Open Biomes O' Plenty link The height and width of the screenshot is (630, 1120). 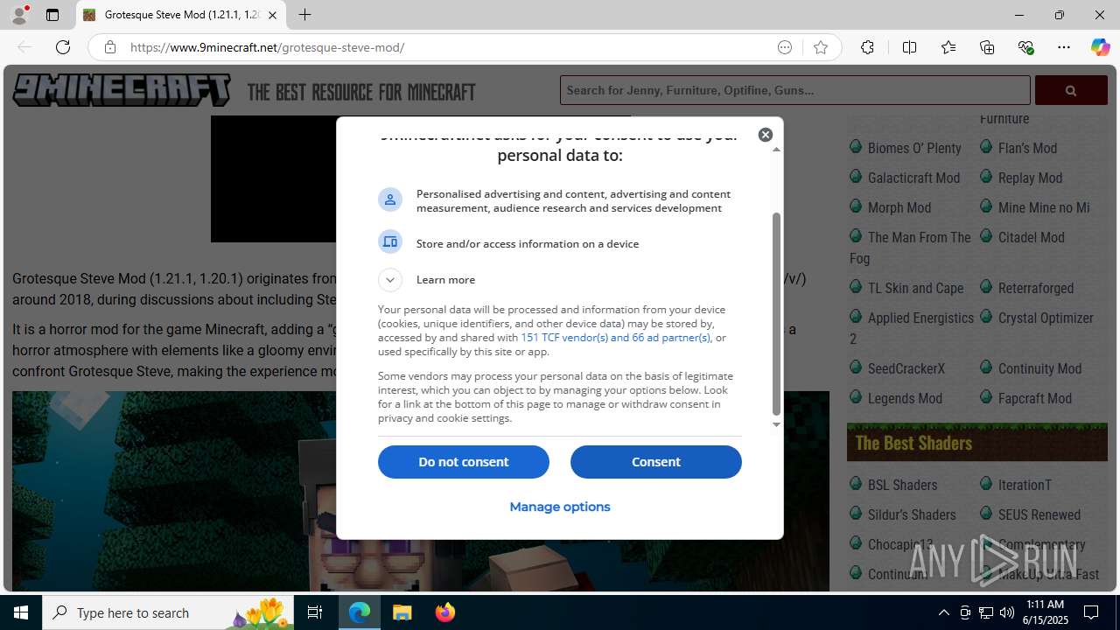pos(914,148)
